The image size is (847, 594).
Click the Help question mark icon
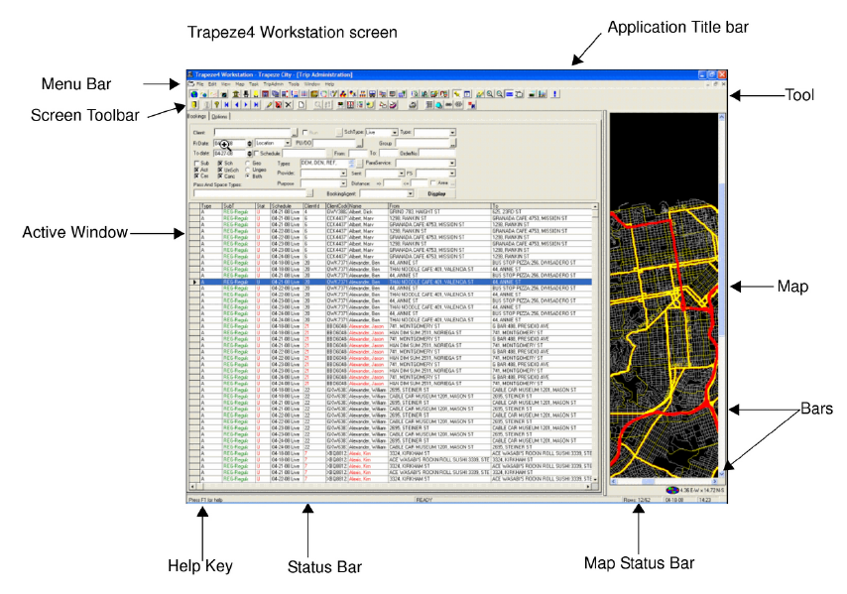coord(214,105)
